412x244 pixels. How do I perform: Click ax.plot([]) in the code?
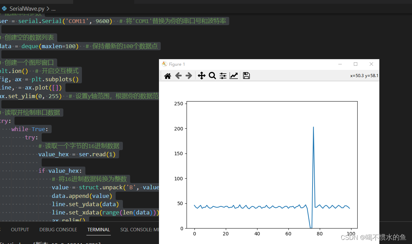(43, 87)
